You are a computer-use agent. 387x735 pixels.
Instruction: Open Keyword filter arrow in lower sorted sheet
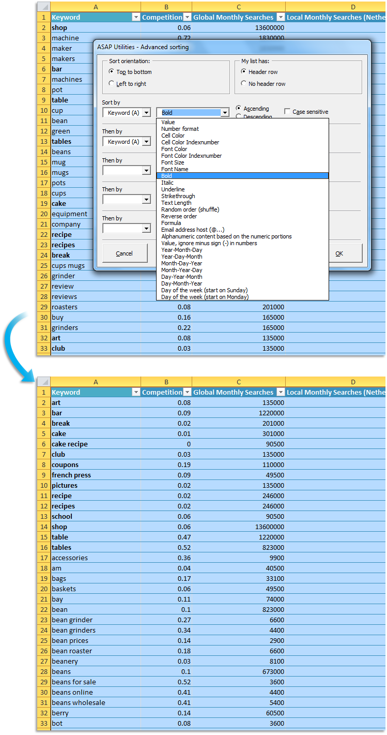136,392
